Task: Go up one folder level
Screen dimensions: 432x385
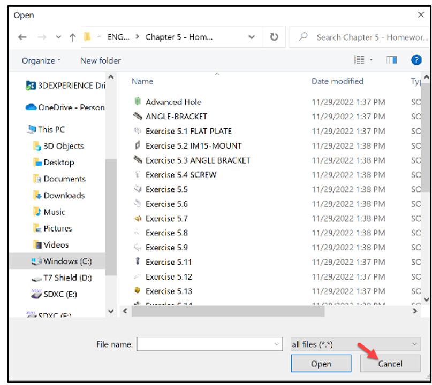Action: (72, 37)
